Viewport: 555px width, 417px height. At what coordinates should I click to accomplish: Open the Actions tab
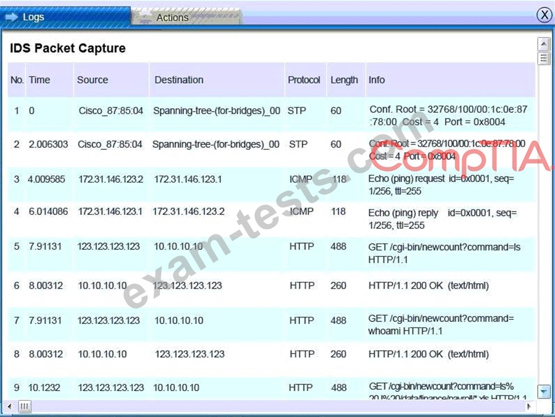click(x=186, y=17)
